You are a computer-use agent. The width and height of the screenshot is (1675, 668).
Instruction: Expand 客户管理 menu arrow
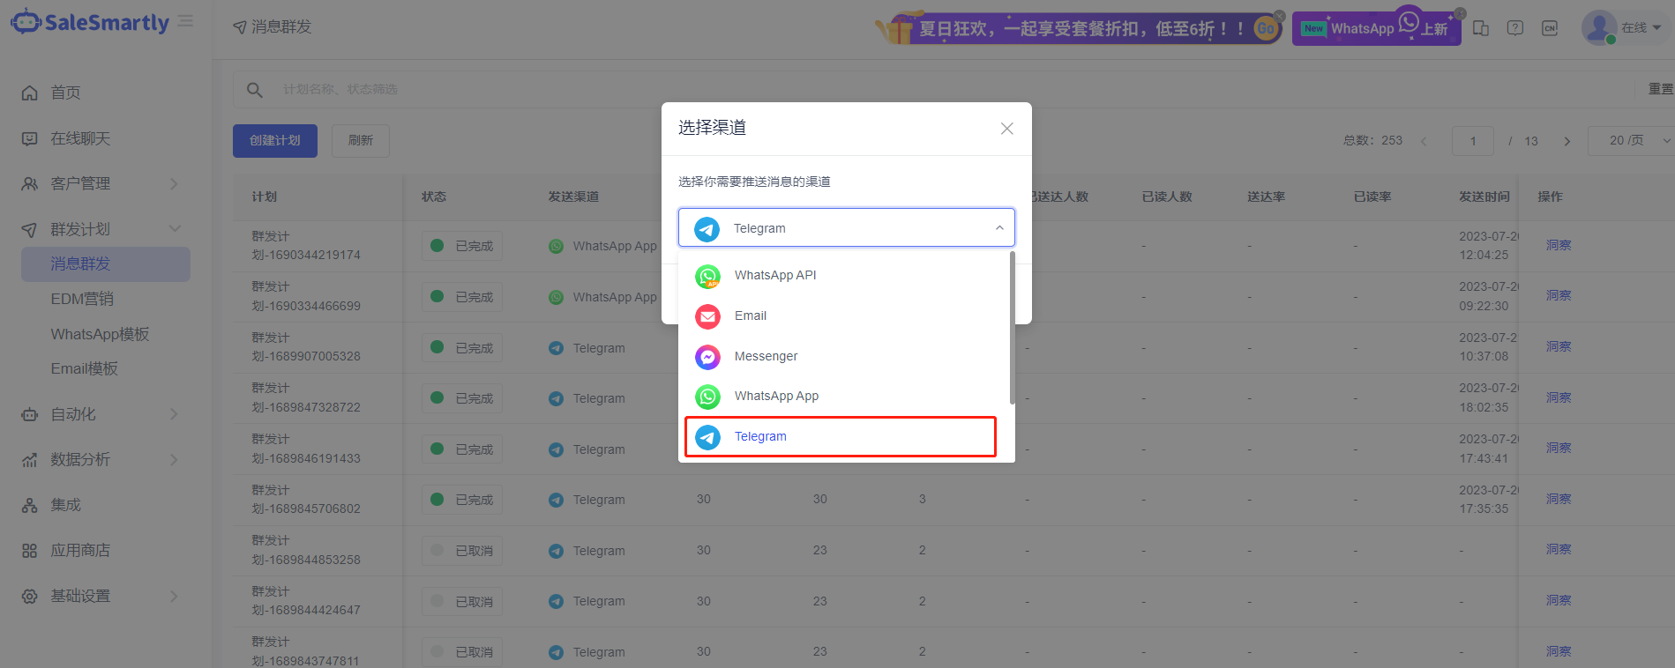click(x=174, y=184)
